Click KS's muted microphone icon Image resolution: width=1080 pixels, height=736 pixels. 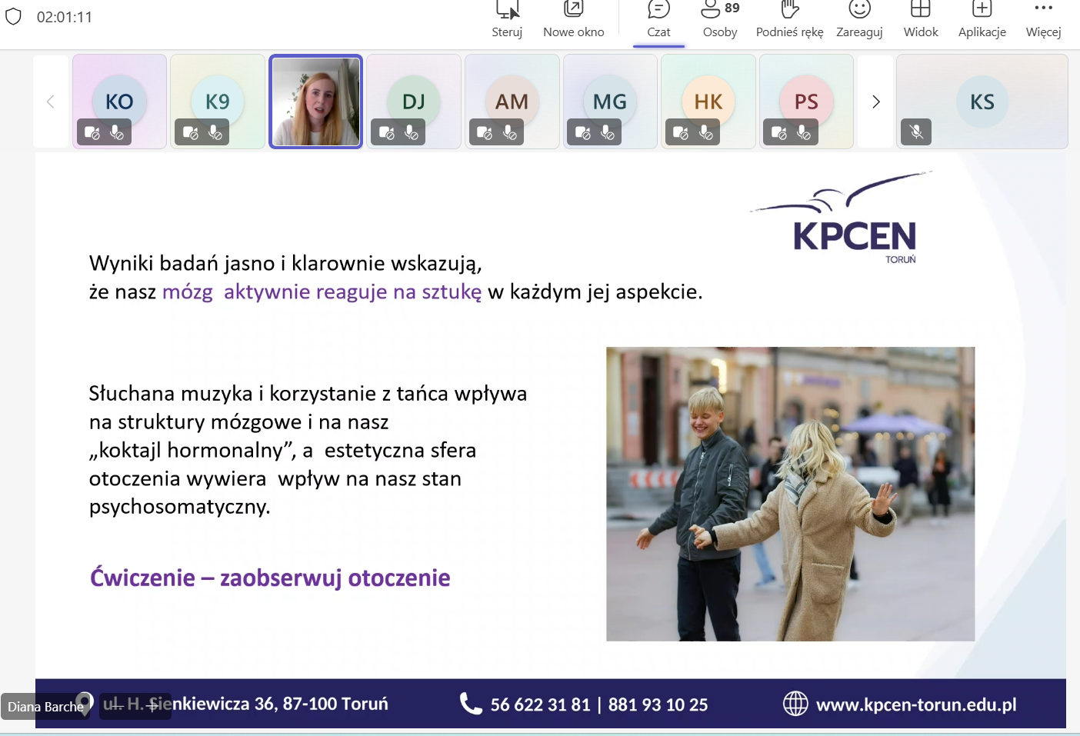(x=916, y=132)
